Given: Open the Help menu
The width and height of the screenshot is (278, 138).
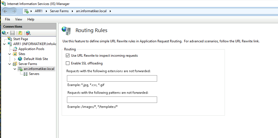Looking at the screenshot, I should (x=31, y=19).
